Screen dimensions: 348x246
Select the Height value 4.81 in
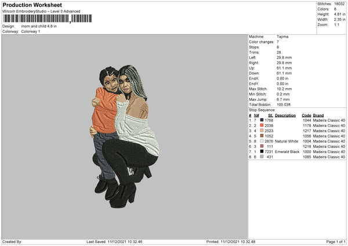coord(339,14)
